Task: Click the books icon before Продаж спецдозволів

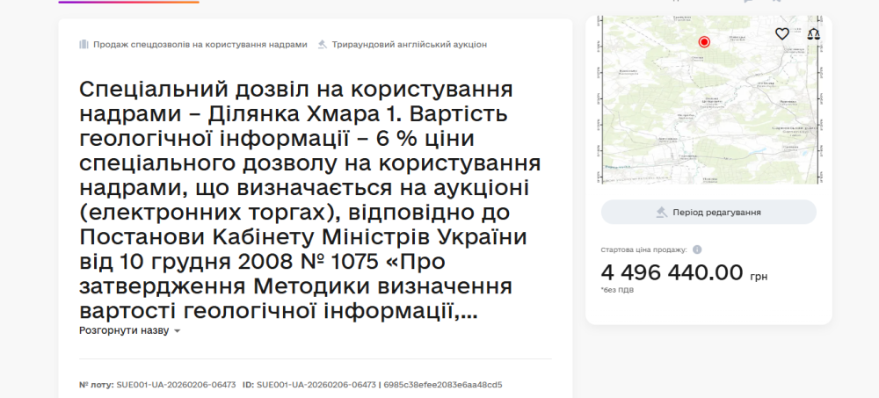Action: [84, 44]
